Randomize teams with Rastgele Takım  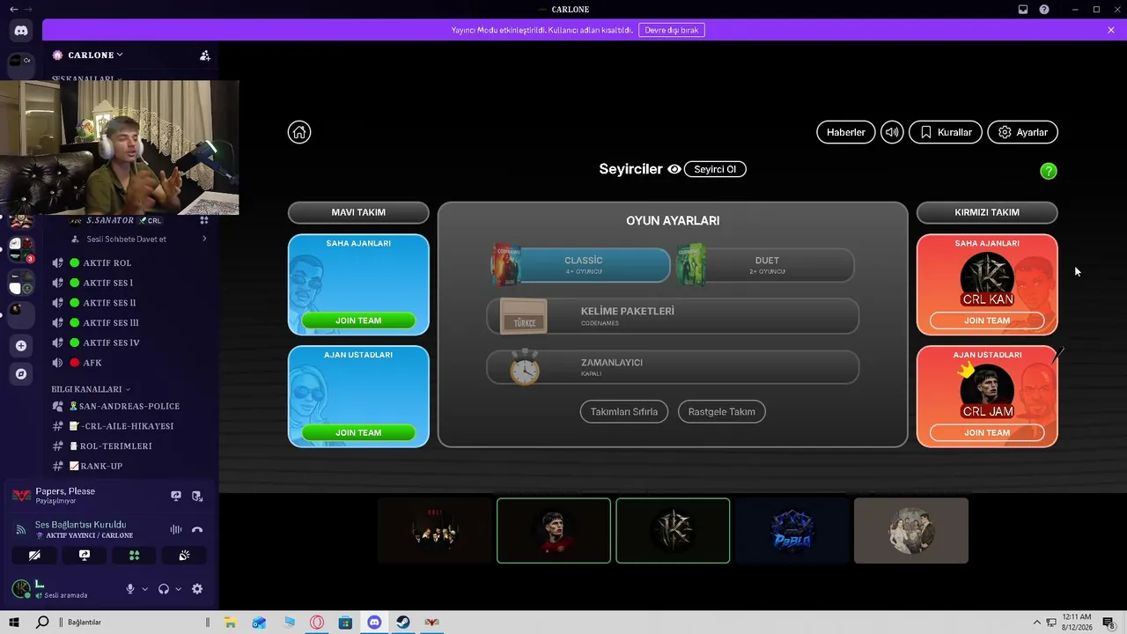pos(722,411)
